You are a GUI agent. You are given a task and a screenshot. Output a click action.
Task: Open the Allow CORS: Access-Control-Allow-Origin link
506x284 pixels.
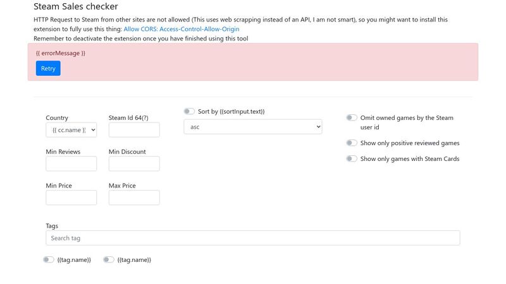pos(182,29)
